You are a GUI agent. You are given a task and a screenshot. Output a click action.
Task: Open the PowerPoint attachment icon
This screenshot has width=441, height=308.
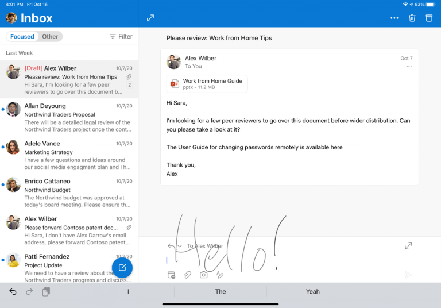click(175, 84)
